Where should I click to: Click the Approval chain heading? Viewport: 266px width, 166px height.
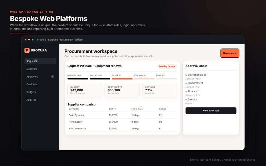[x=196, y=66]
